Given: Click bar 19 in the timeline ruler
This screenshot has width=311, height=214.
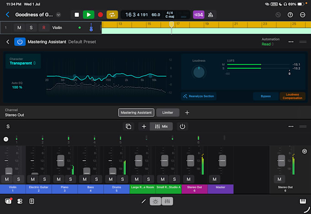Looking at the screenshot, I should 207,24.
